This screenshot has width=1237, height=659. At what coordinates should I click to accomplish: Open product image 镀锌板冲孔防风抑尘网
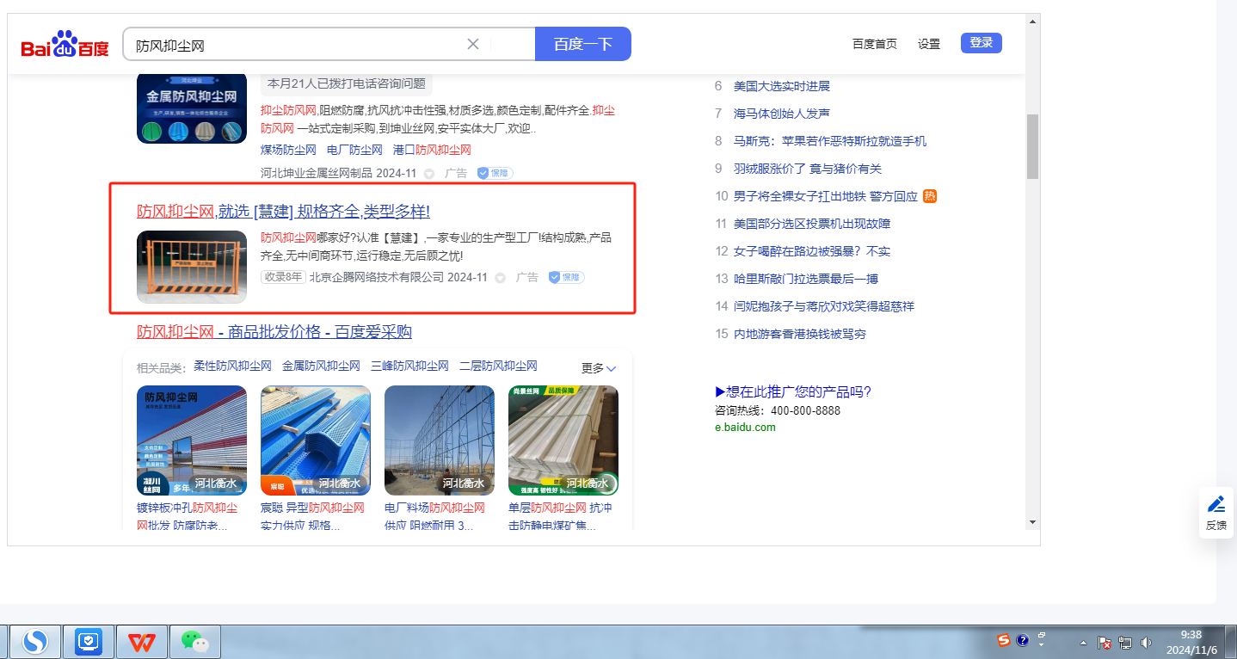pos(192,440)
